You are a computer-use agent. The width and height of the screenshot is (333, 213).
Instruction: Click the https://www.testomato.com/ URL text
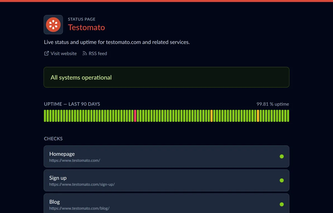pos(75,160)
